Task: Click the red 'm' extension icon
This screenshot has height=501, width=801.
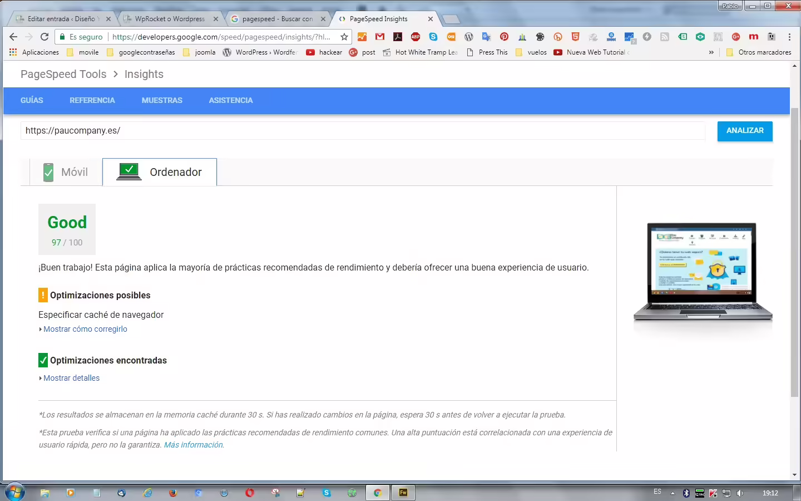Action: (754, 37)
